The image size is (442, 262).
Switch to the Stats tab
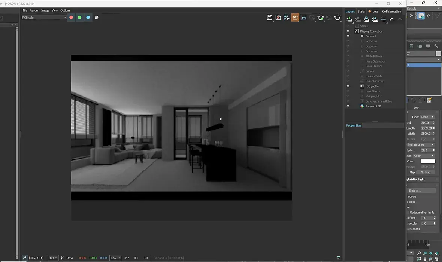click(361, 12)
